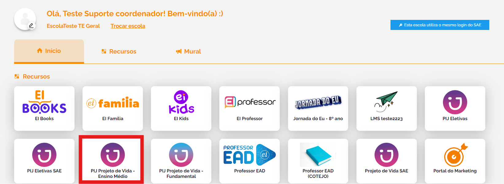
Task: Open the PIJ Eletivas resource
Action: [x=455, y=109]
